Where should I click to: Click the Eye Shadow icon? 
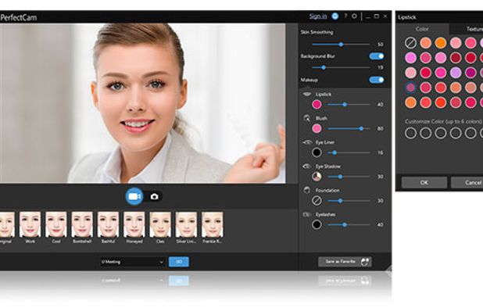[x=307, y=167]
